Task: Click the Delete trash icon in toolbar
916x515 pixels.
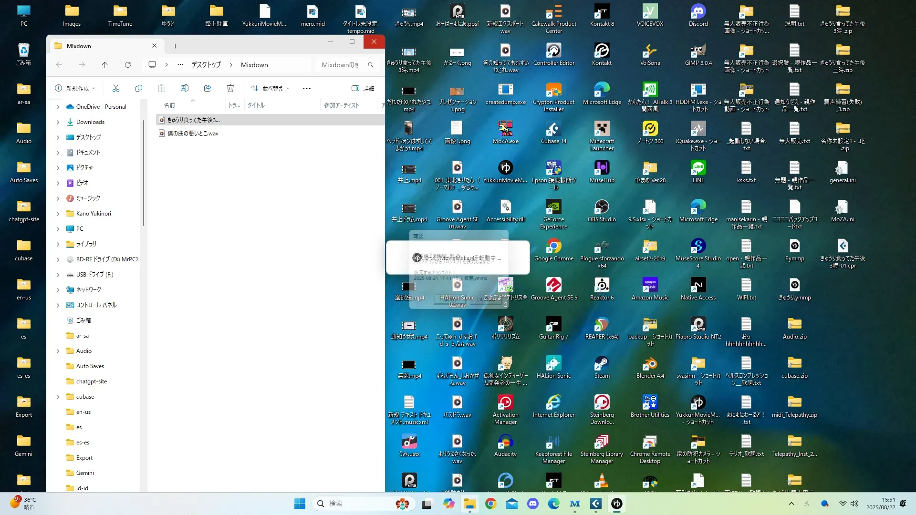Action: click(230, 88)
